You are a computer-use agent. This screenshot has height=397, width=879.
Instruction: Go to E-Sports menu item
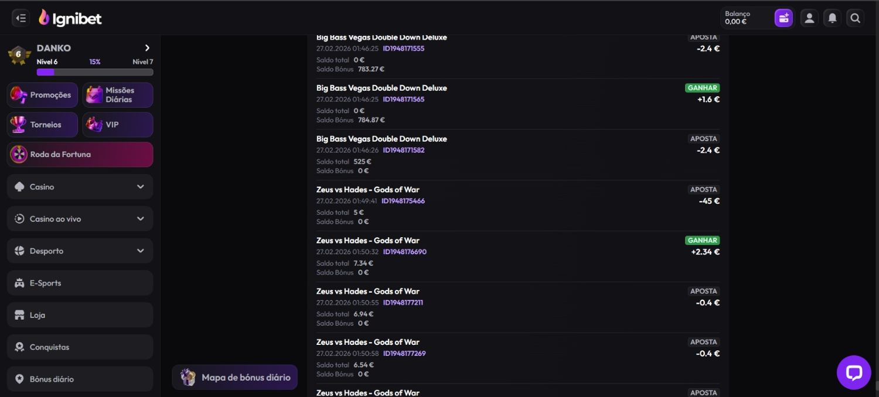click(80, 283)
